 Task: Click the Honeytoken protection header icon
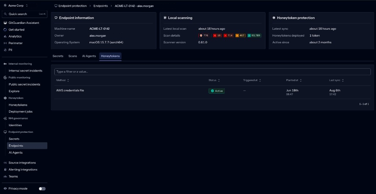[x=274, y=18]
